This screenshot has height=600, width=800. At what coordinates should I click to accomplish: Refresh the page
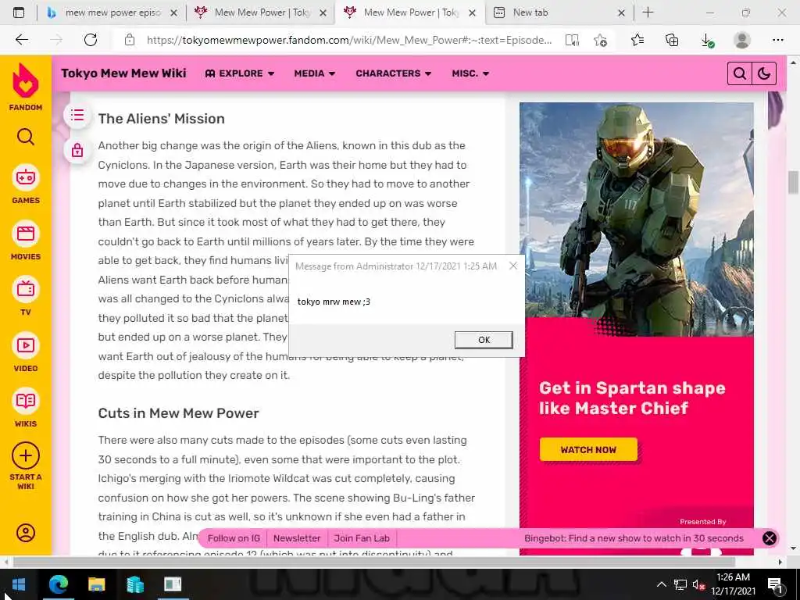pos(91,40)
